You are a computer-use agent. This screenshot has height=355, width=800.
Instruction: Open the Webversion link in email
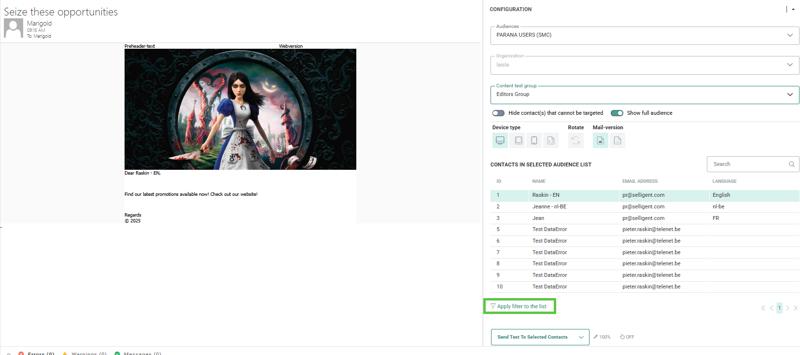(291, 46)
